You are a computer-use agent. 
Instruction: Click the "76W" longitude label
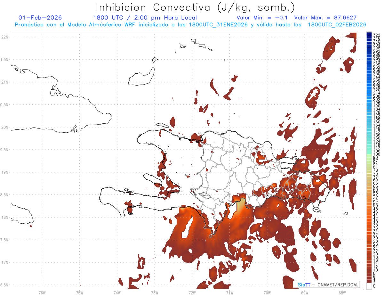click(x=42, y=292)
